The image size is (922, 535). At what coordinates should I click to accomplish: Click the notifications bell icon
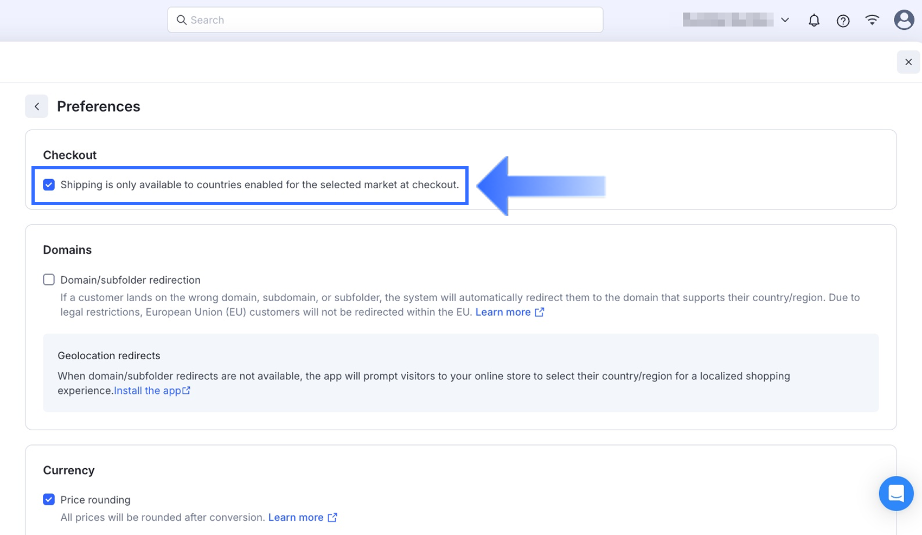coord(814,21)
